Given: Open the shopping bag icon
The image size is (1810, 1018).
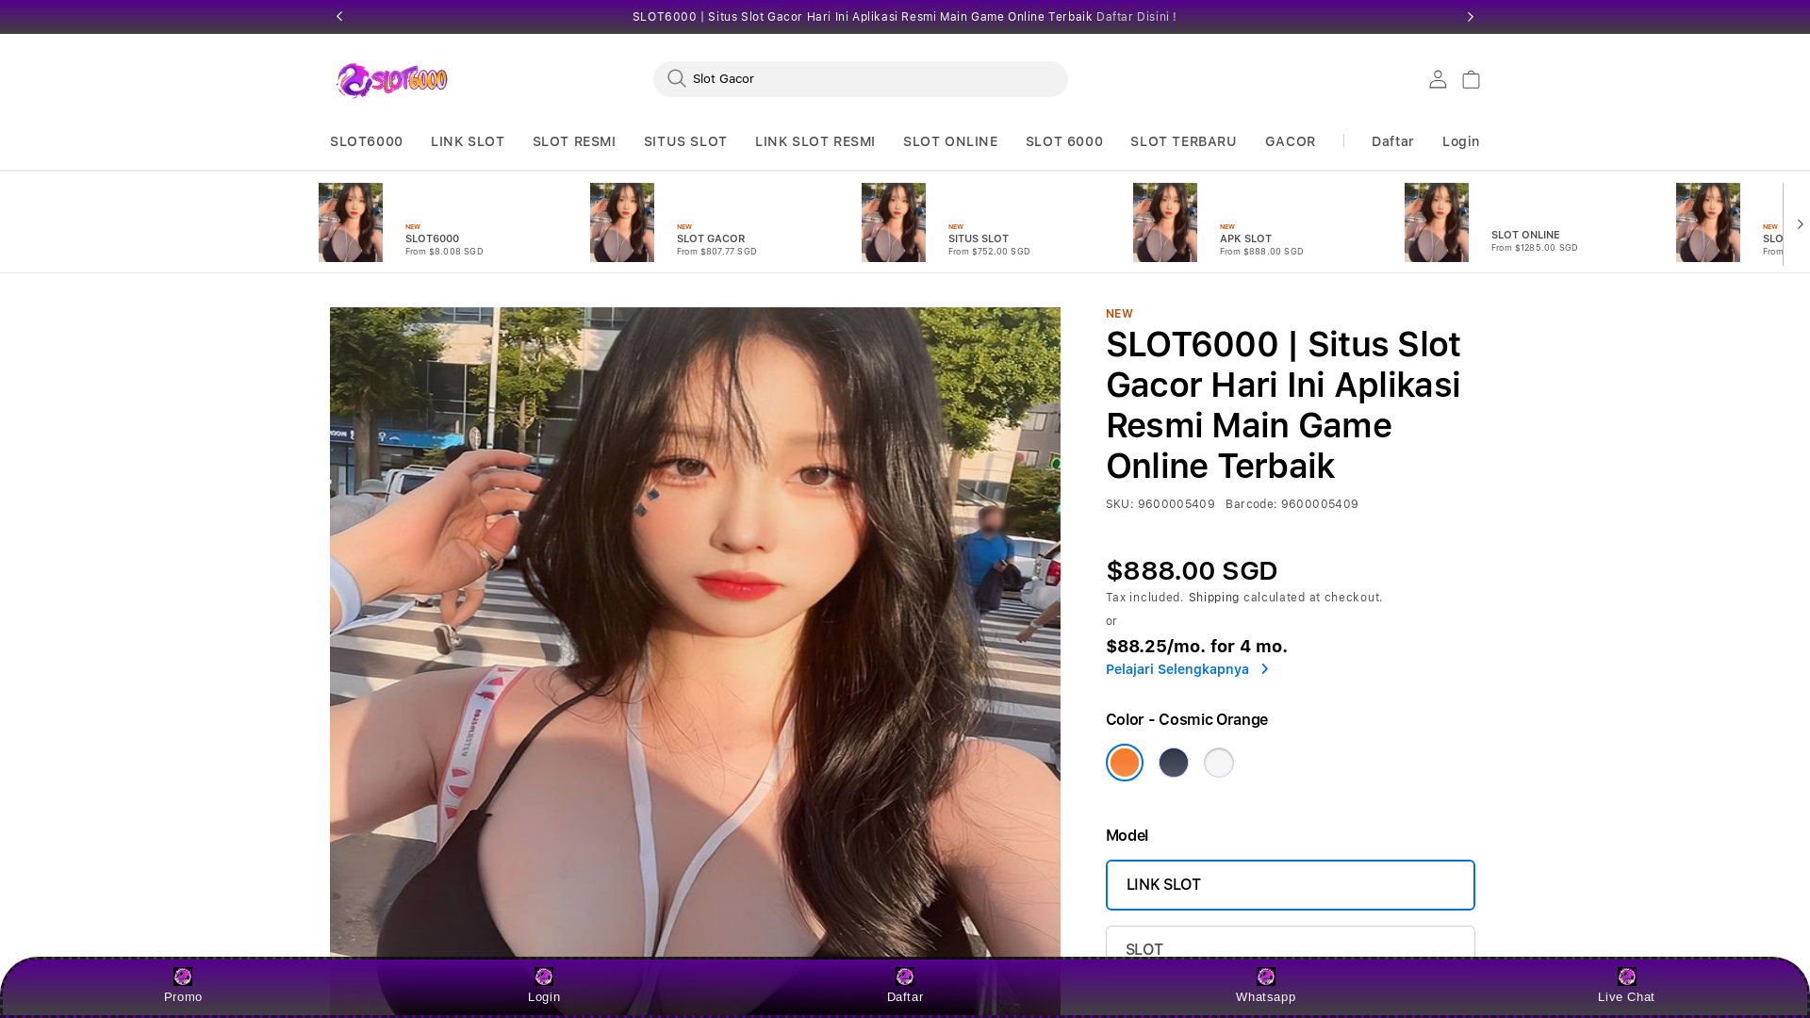Looking at the screenshot, I should tap(1471, 79).
